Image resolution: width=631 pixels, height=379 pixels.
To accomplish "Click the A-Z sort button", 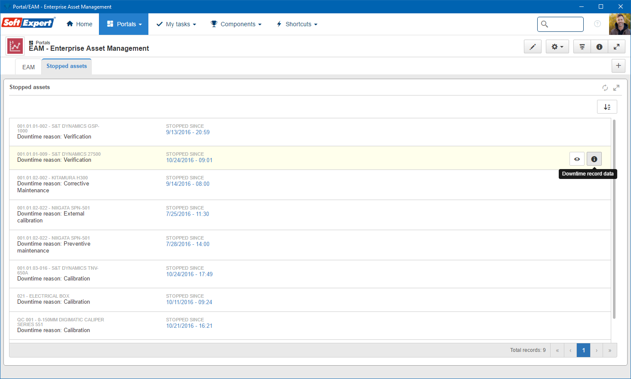I will click(607, 107).
